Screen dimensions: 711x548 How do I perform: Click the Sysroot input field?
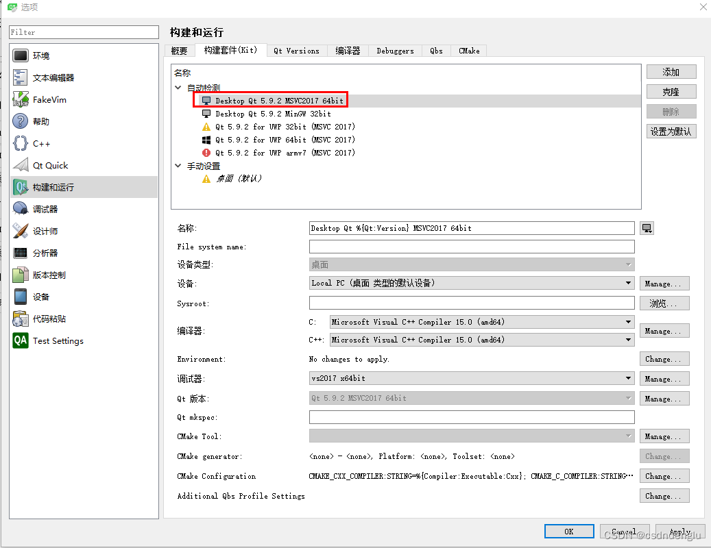tap(472, 303)
